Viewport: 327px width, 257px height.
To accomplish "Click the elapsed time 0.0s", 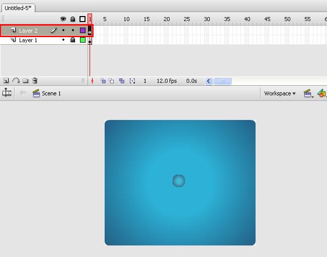I will (x=192, y=81).
